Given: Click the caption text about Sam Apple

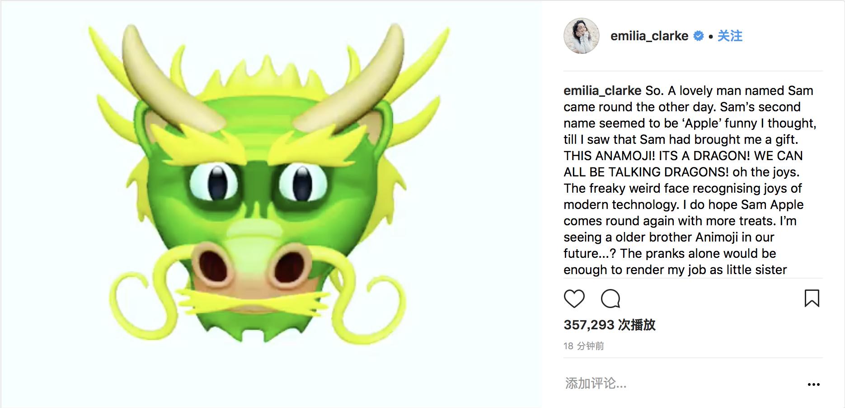Looking at the screenshot, I should point(690,180).
